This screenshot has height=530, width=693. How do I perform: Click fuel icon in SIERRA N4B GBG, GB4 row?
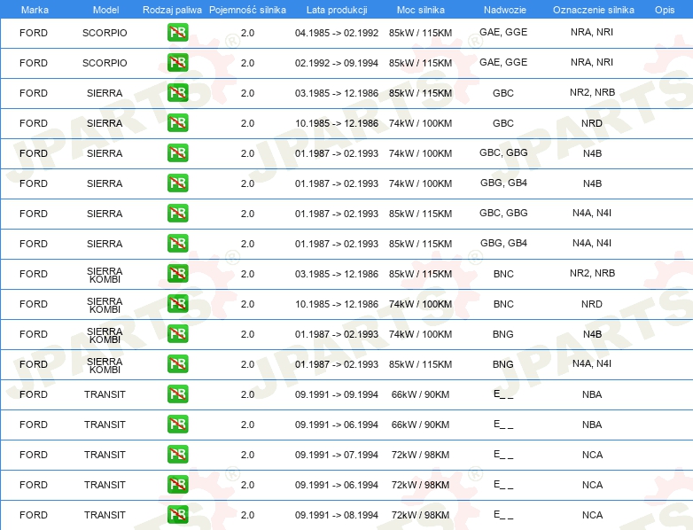click(x=177, y=183)
